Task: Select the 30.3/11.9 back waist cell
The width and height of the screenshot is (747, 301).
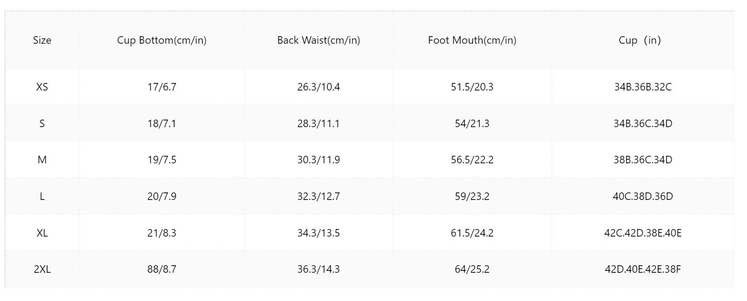Action: [x=319, y=160]
